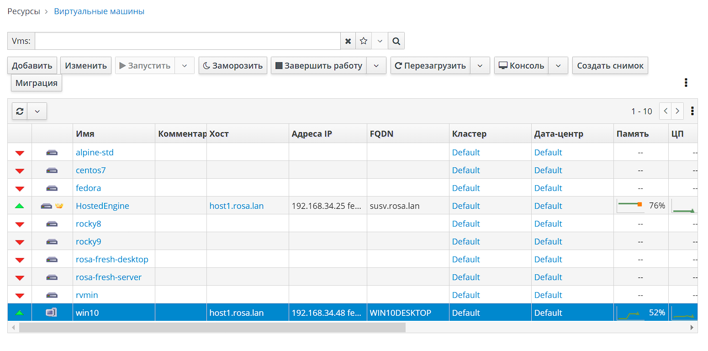This screenshot has height=351, width=708.
Task: Expand the Завершить работу dropdown arrow
Action: [x=376, y=66]
